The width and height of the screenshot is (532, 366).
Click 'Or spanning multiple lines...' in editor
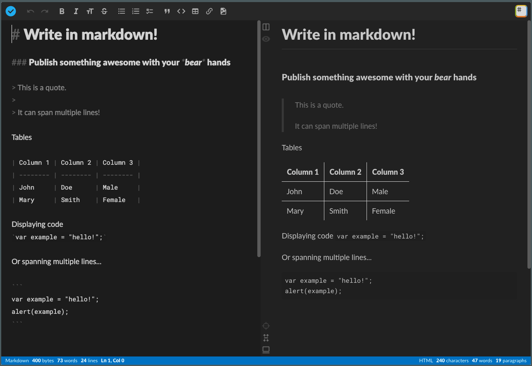click(x=56, y=261)
